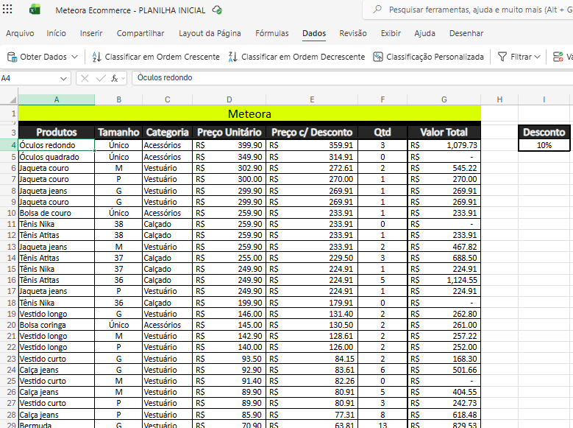
Task: Select column D header
Action: point(229,99)
